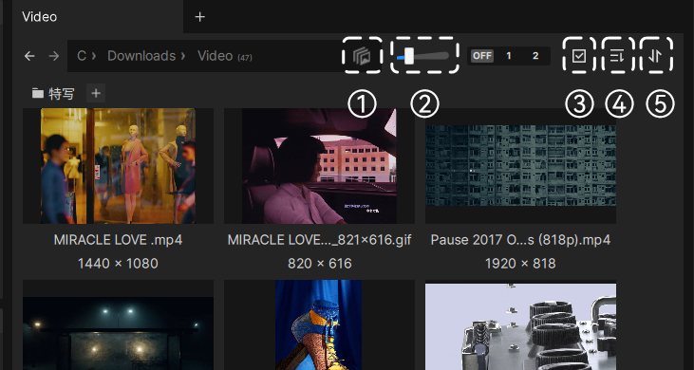Click the thumbnail size slider
The image size is (694, 370).
424,56
